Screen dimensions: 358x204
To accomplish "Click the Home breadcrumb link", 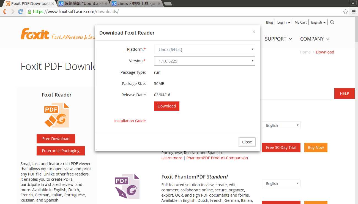I will pyautogui.click(x=305, y=52).
